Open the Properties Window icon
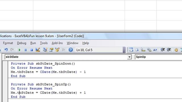This screenshot has width=182, height=102. 51,50
